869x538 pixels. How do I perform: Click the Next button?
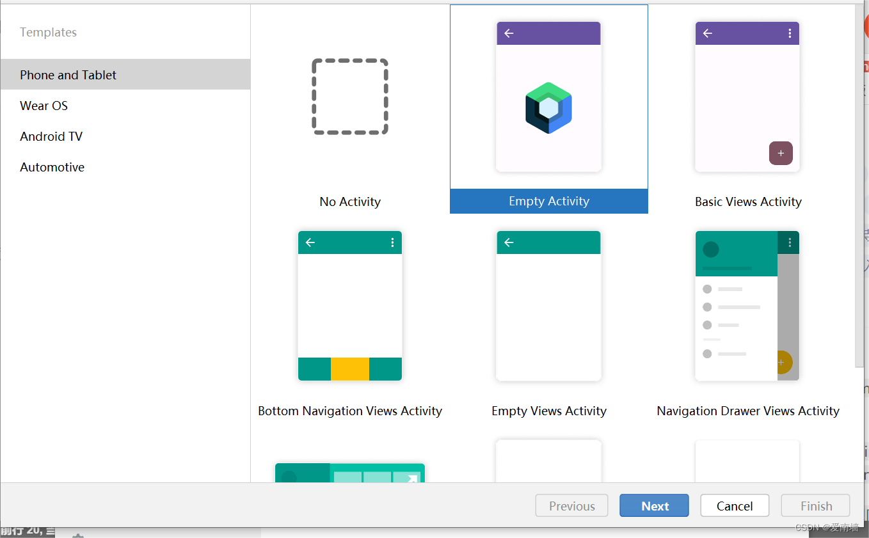pyautogui.click(x=654, y=505)
